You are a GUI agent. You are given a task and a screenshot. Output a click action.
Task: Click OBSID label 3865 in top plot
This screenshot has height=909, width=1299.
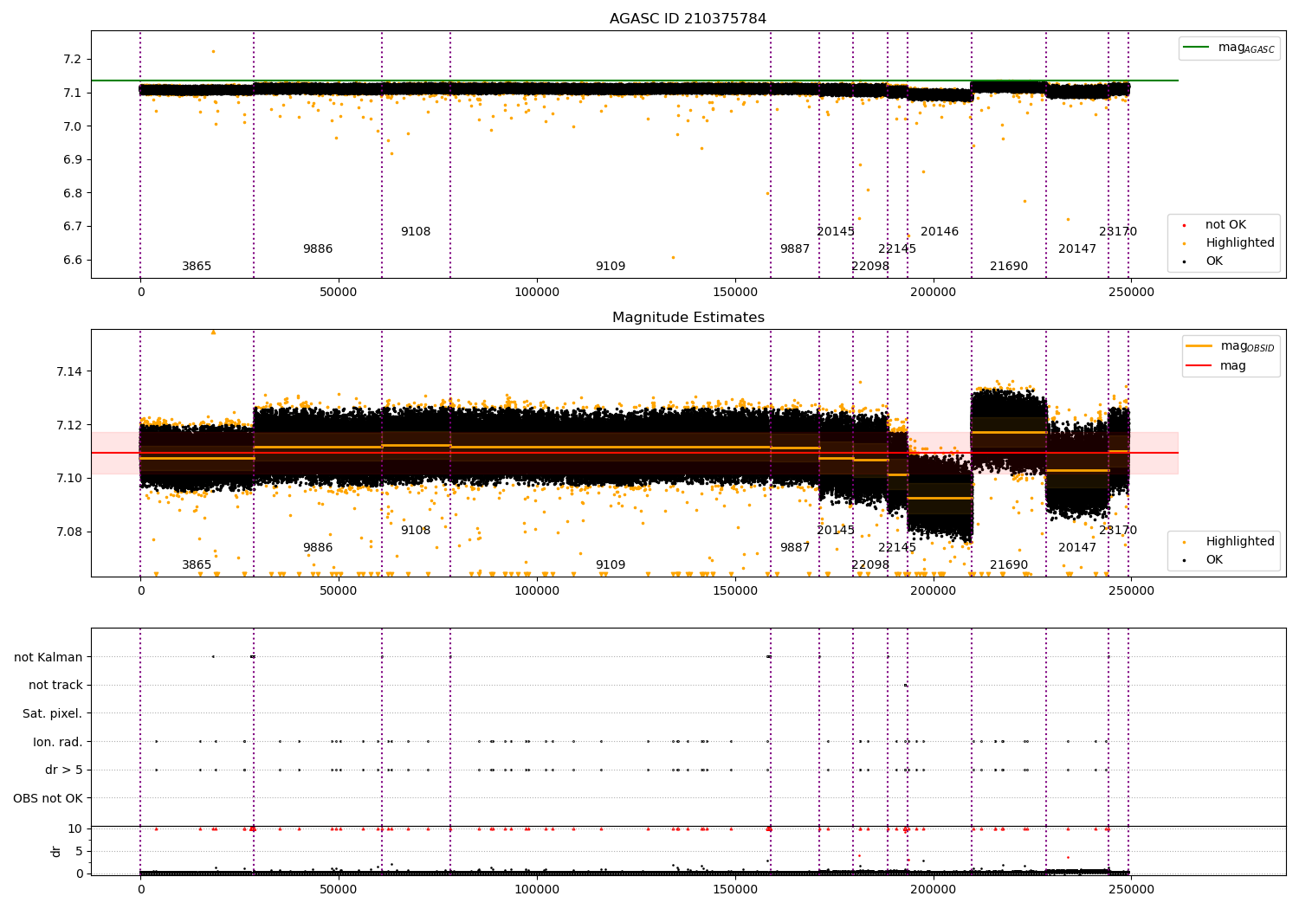(x=197, y=267)
